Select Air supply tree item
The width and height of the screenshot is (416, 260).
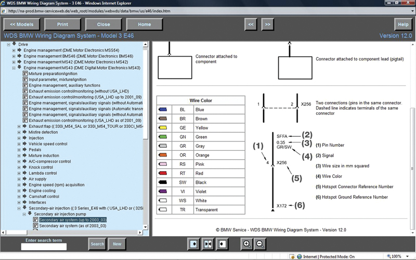pyautogui.click(x=37, y=179)
